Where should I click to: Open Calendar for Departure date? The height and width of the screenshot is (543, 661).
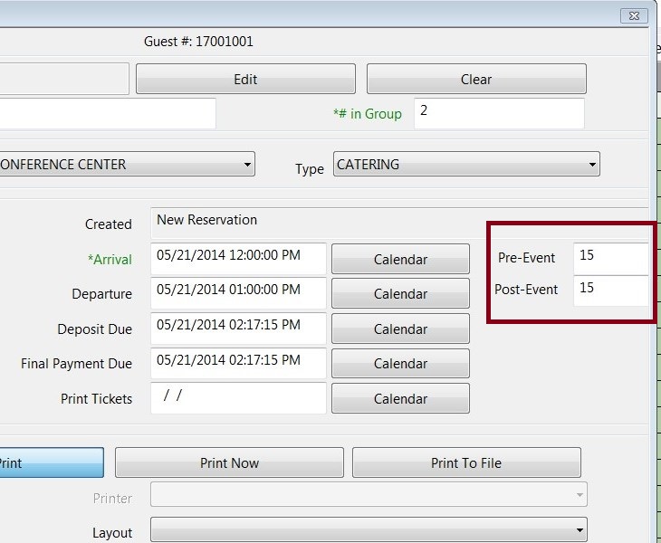coord(400,293)
